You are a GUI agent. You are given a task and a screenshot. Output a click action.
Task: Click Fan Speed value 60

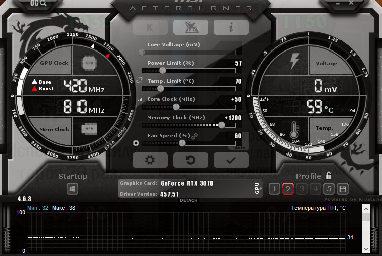coord(238,136)
